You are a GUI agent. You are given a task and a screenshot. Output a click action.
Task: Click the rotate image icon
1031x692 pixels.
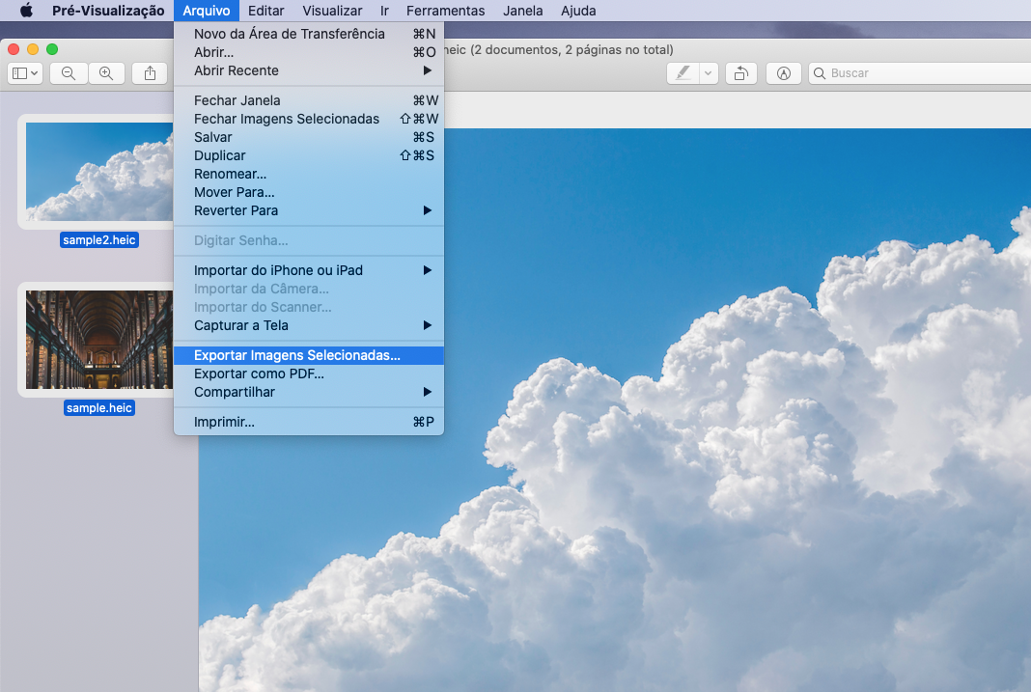[x=740, y=73]
